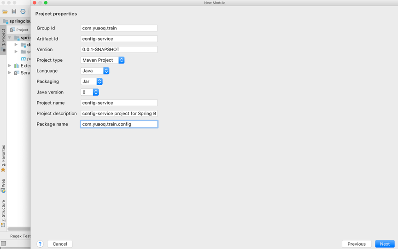Click the Package name input field

coord(119,124)
